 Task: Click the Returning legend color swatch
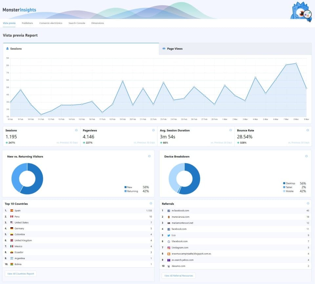pos(126,191)
